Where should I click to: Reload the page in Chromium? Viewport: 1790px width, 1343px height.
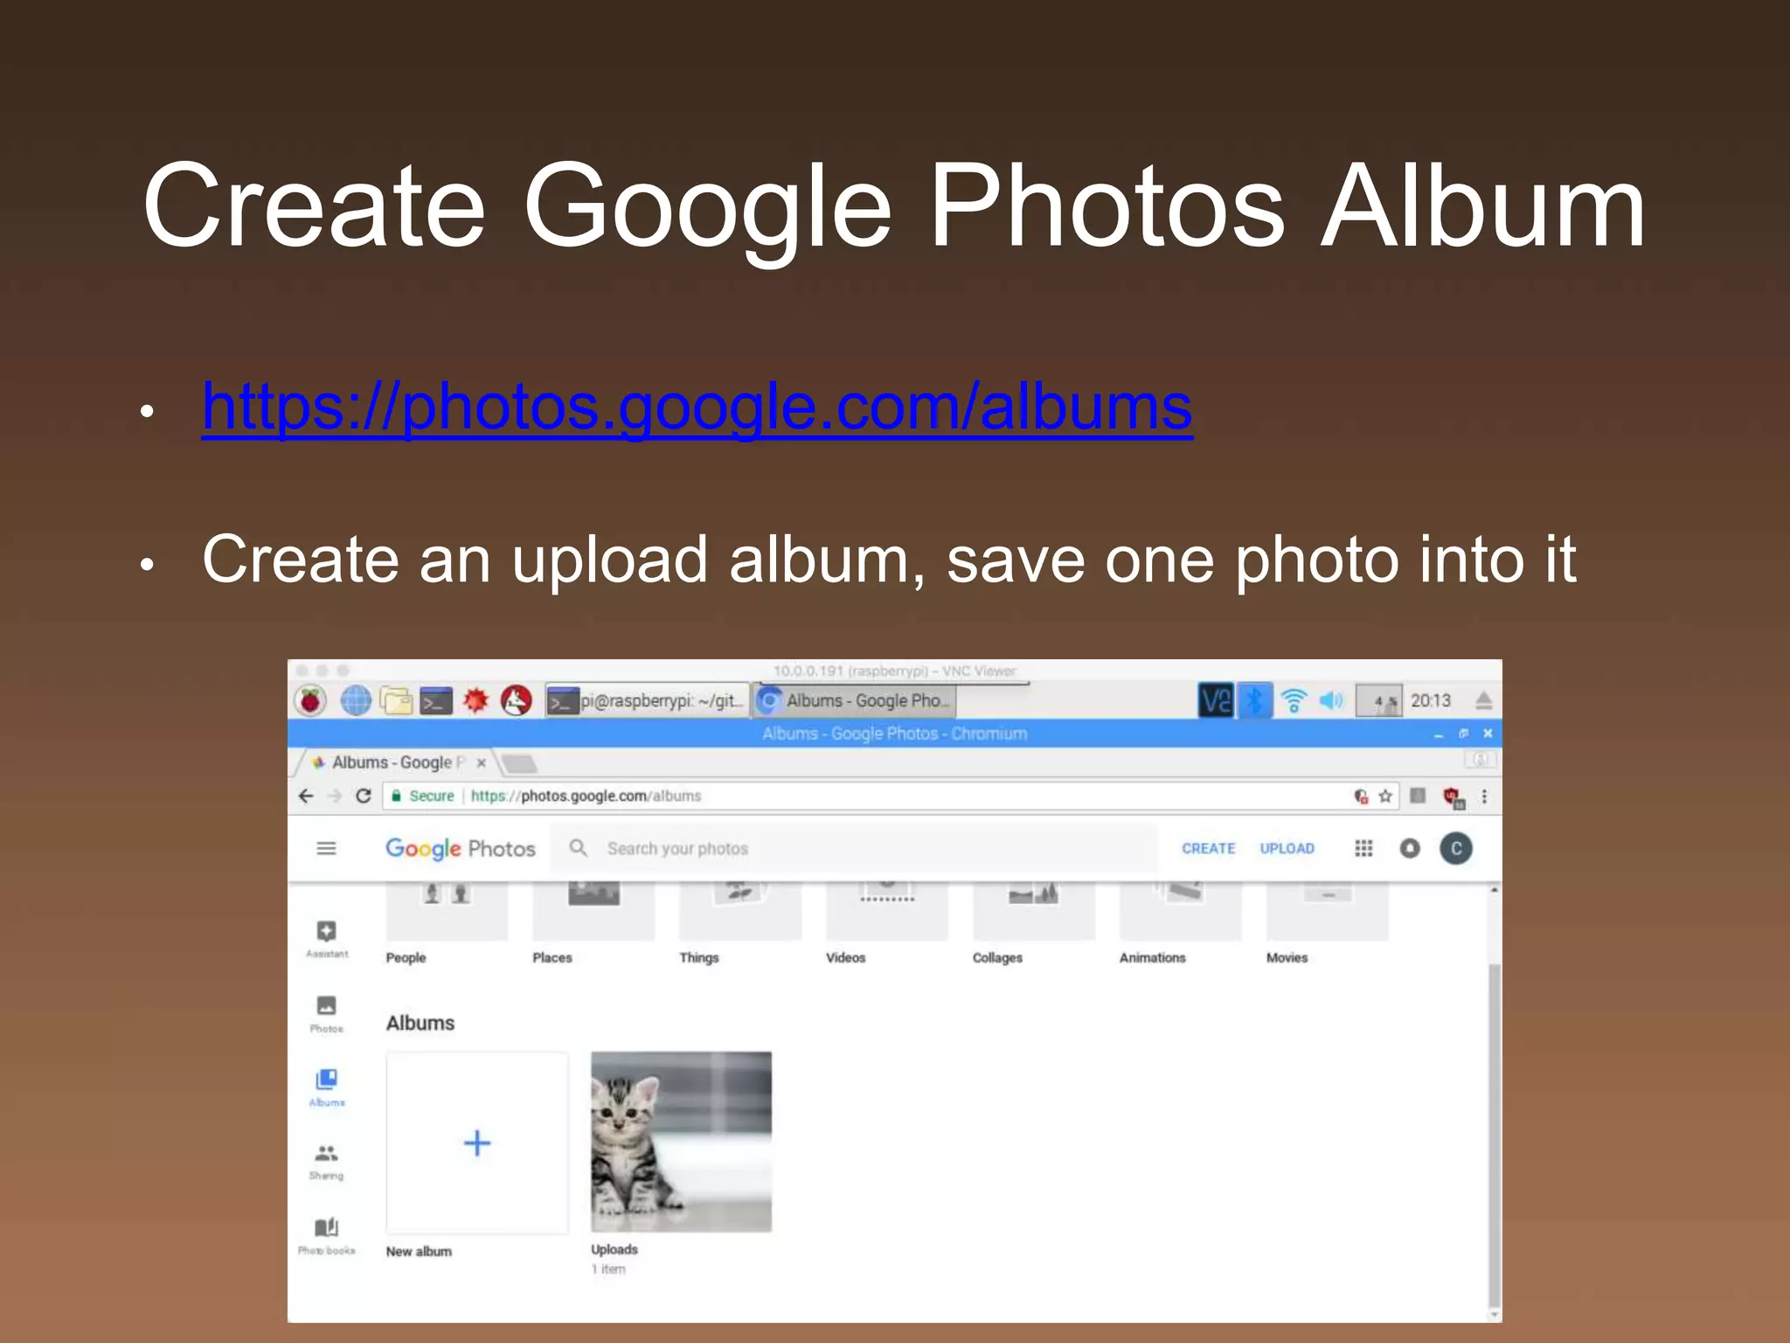click(364, 796)
